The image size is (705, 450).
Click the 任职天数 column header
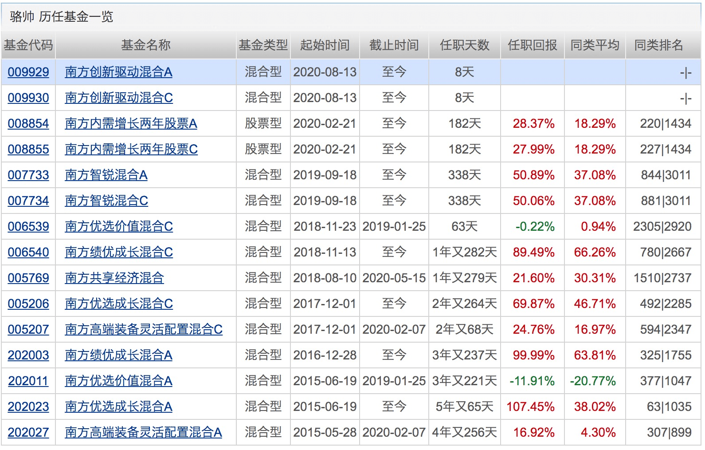[x=465, y=45]
